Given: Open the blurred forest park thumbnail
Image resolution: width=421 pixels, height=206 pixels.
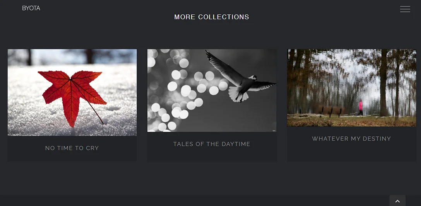Looking at the screenshot, I should click(351, 88).
